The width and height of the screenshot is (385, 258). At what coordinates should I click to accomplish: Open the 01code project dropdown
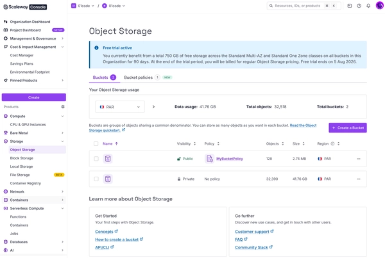coord(114,6)
